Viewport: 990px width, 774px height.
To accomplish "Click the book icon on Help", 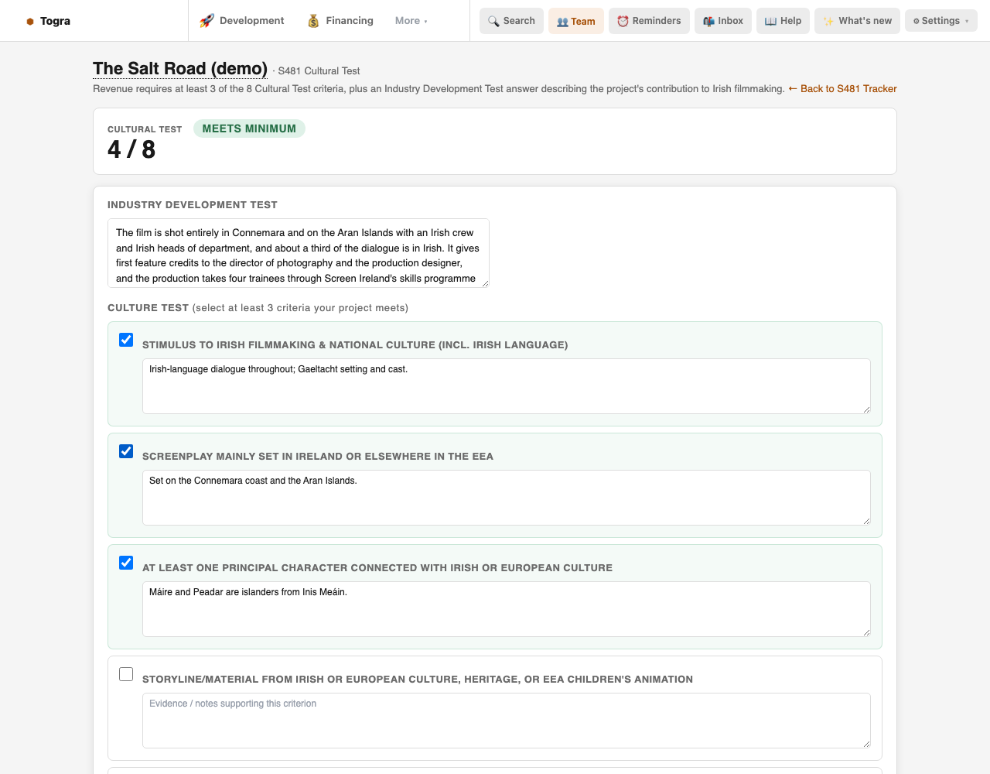I will (770, 21).
